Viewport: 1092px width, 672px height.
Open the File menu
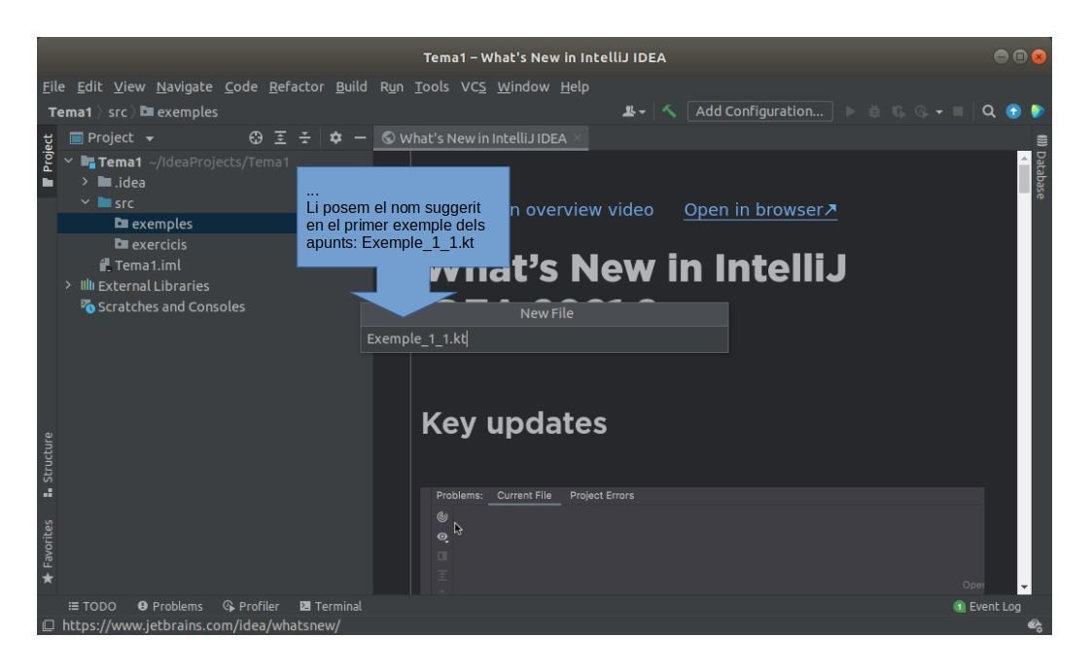[x=53, y=88]
